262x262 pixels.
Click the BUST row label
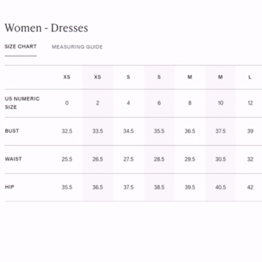tap(12, 131)
